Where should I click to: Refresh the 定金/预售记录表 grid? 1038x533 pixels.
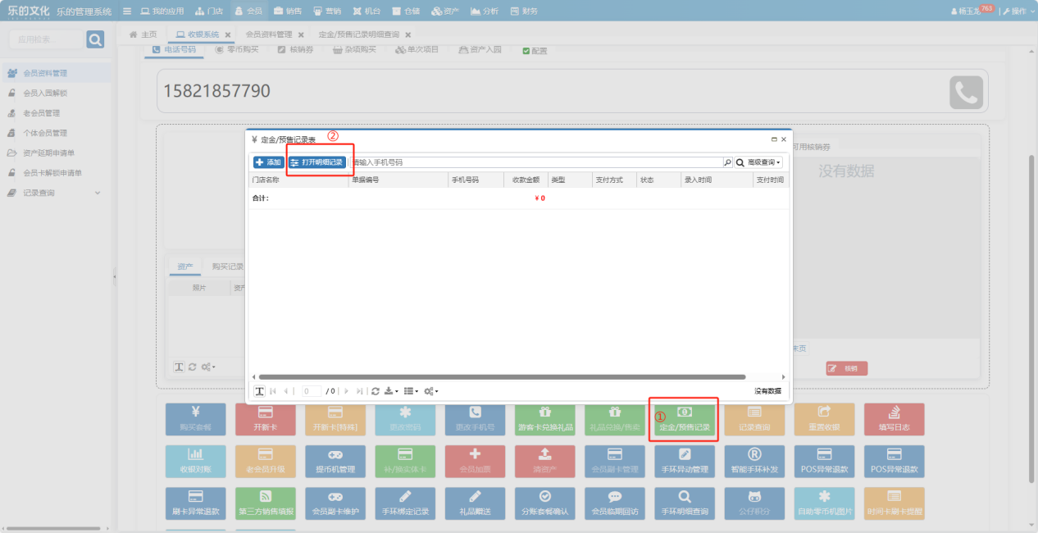pos(376,391)
